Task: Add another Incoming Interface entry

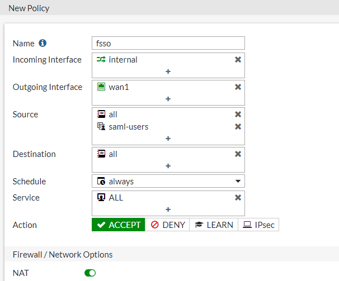Action: click(x=168, y=72)
